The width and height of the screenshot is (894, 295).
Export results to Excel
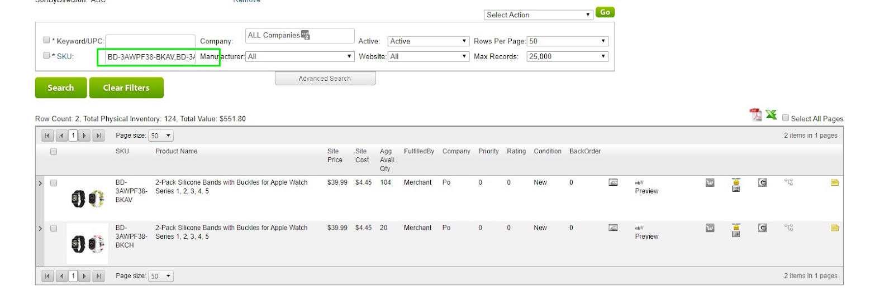point(771,114)
